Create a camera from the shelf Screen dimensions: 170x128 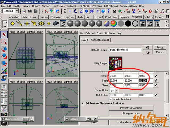pos(56,23)
